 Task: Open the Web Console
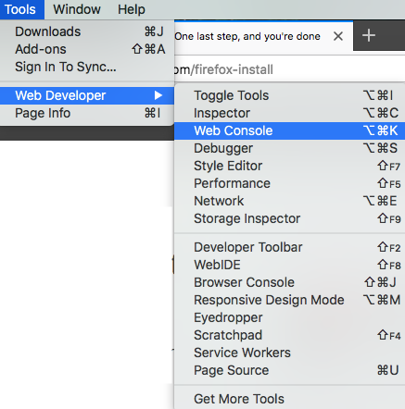click(x=289, y=130)
